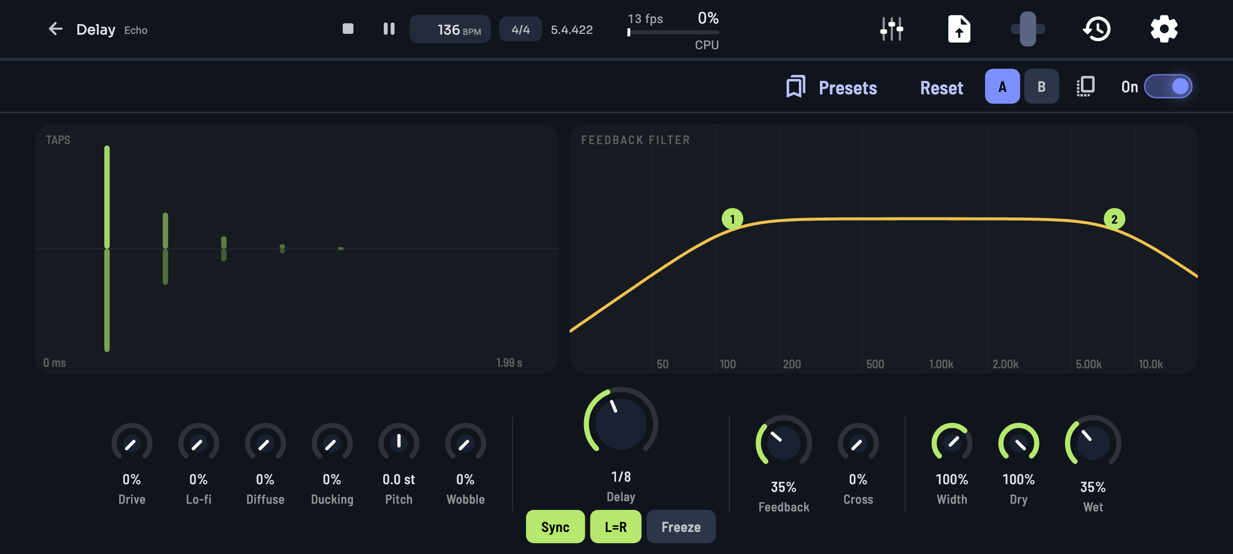Image resolution: width=1233 pixels, height=554 pixels.
Task: Go back with the arrow icon
Action: [x=55, y=29]
